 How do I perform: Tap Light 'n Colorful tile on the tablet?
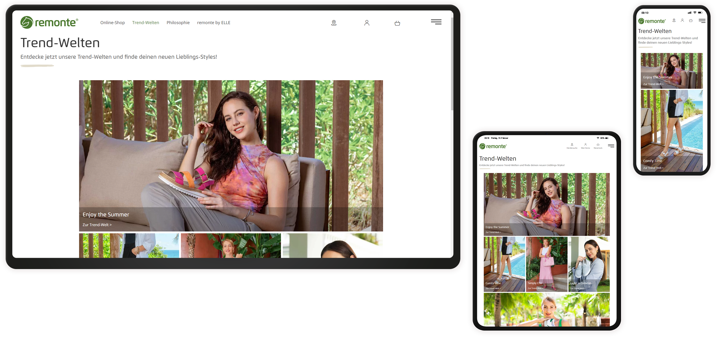(x=589, y=264)
